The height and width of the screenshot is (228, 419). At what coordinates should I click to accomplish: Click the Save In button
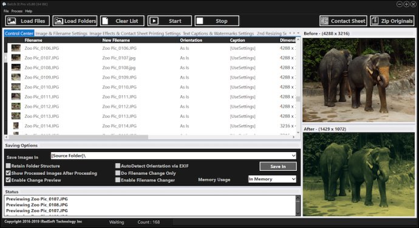tap(278, 167)
